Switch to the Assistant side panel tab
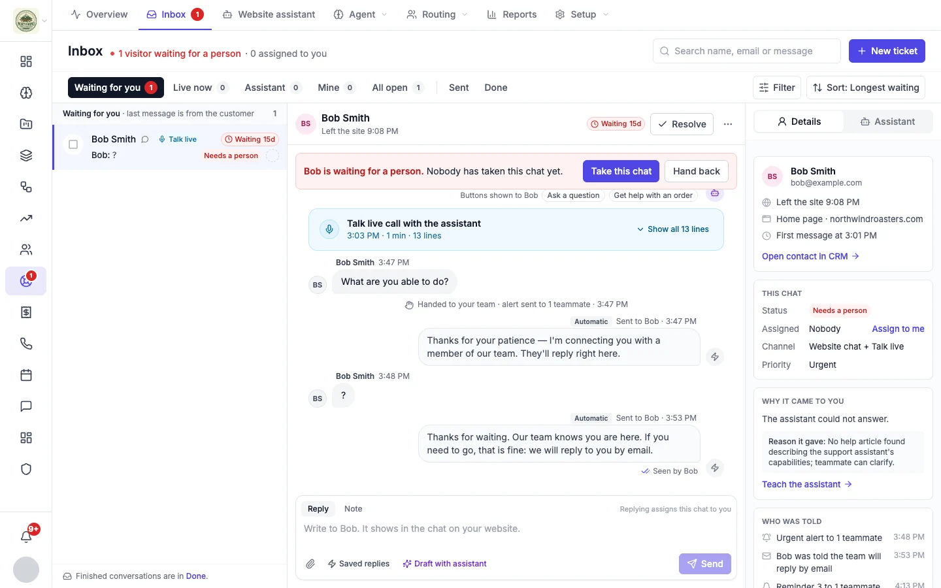This screenshot has height=588, width=941. (887, 122)
